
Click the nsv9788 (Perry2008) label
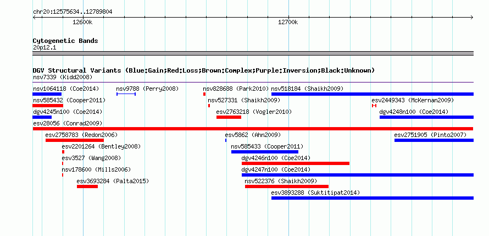click(147, 89)
